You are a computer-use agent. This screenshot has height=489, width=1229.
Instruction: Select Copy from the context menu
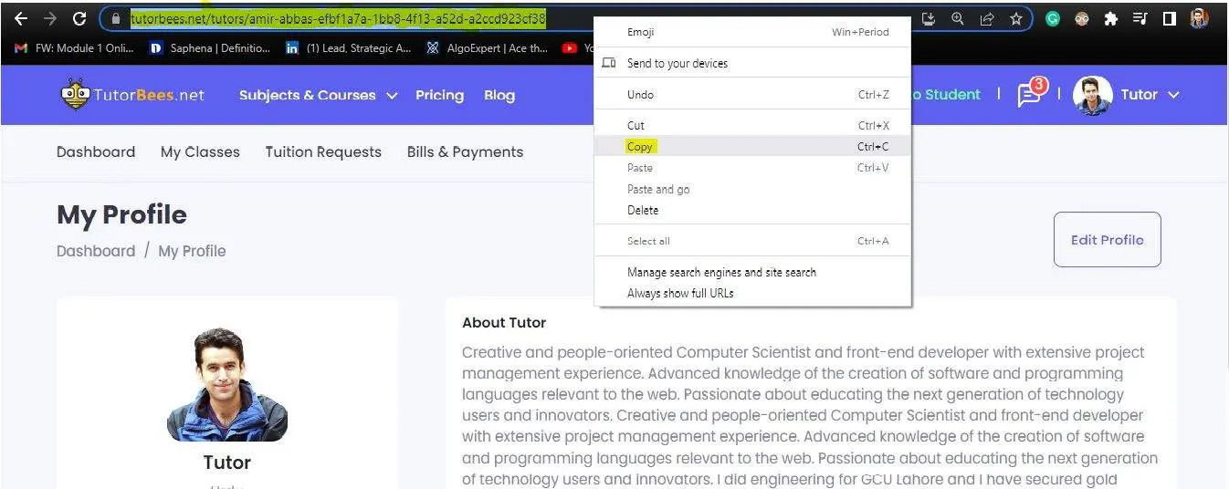(640, 146)
